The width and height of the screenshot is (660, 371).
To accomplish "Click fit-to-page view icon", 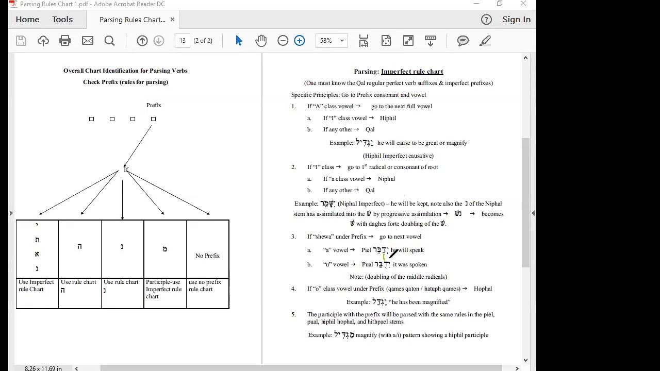I will click(386, 41).
